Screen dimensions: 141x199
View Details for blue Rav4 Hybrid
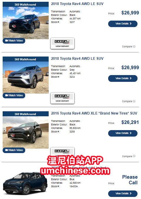[x=123, y=193]
